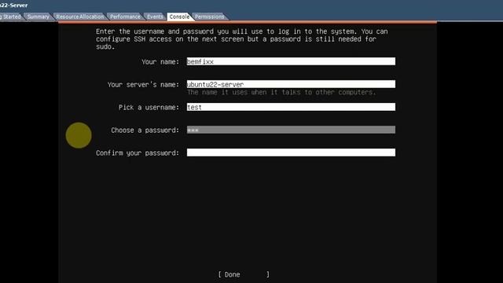This screenshot has width=503, height=283.
Task: Select the Choose a password field
Action: coord(291,130)
